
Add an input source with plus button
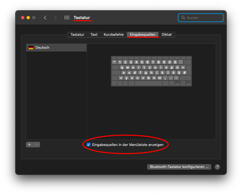tap(30, 145)
